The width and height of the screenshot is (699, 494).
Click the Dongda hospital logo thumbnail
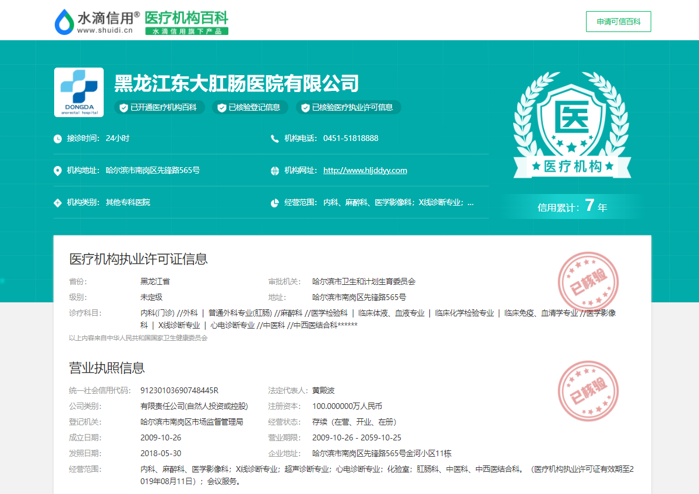click(79, 92)
